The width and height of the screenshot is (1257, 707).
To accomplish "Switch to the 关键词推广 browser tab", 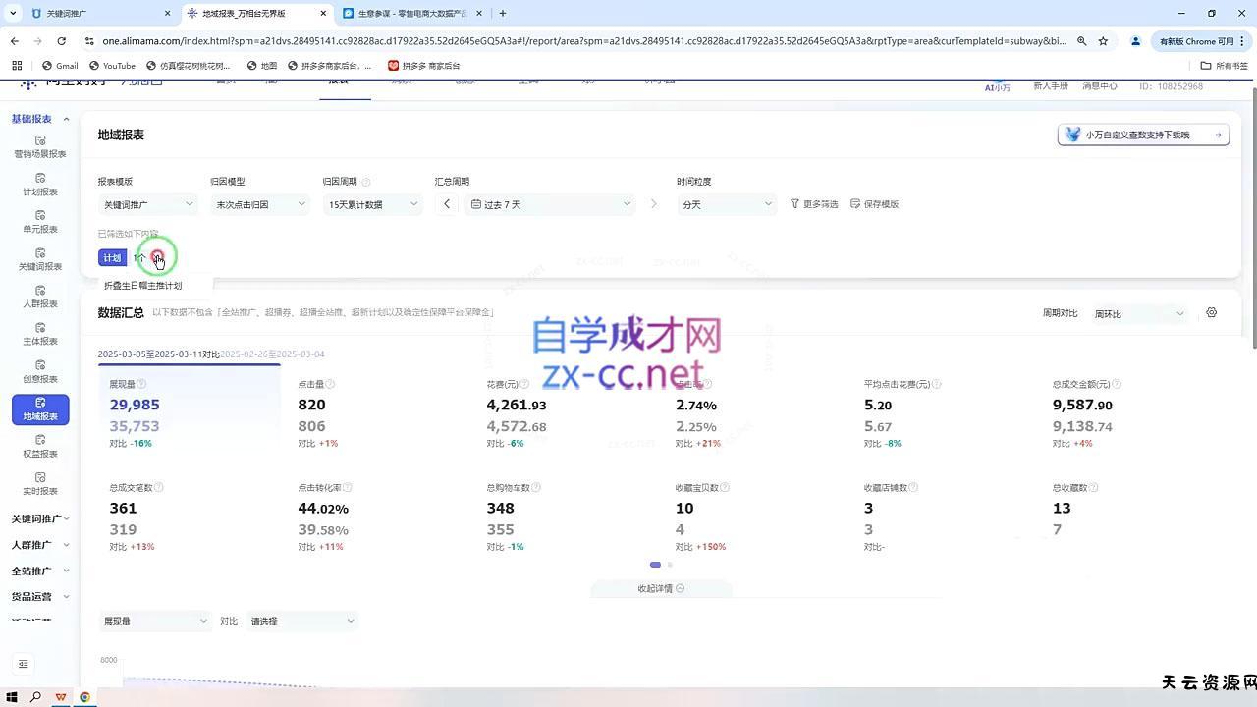I will [98, 14].
